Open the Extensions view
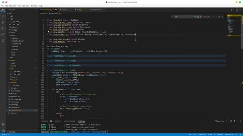Screen dimensions: 243x136 click(x=3, y=34)
